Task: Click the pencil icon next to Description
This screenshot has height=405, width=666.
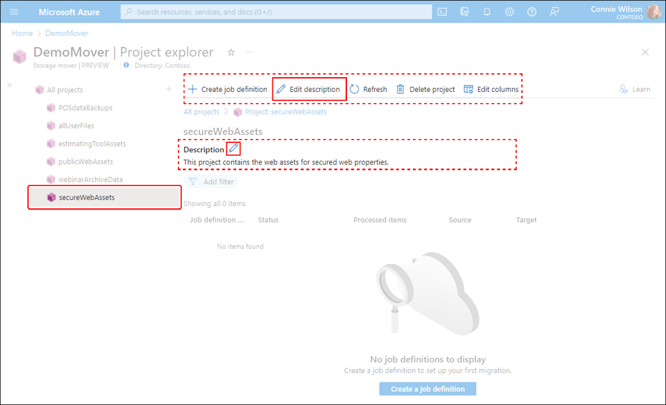Action: tap(233, 148)
